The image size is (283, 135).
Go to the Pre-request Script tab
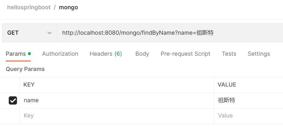[x=185, y=54]
